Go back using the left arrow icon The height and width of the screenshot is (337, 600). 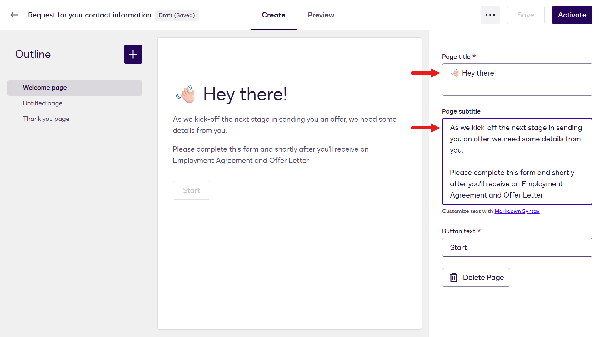(x=14, y=15)
